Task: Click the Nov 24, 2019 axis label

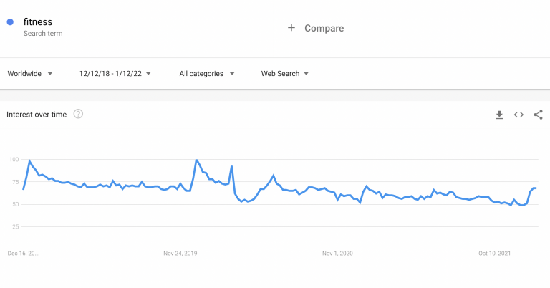Action: click(x=180, y=254)
